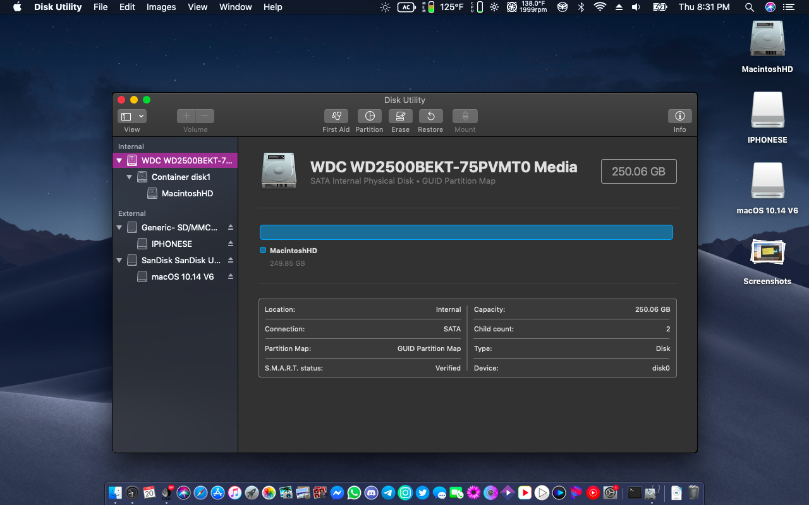Click the '249.85 GB' size text
809x505 pixels.
[288, 263]
